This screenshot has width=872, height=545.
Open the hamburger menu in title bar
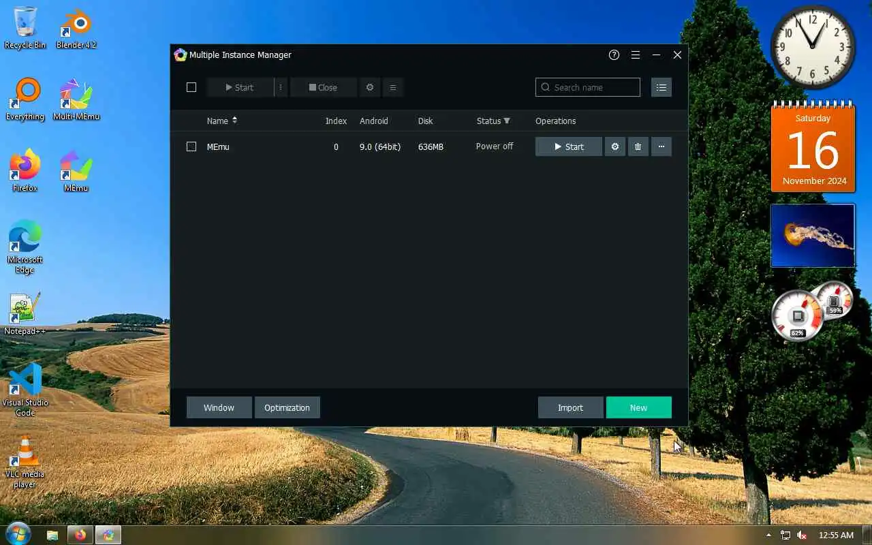[635, 55]
